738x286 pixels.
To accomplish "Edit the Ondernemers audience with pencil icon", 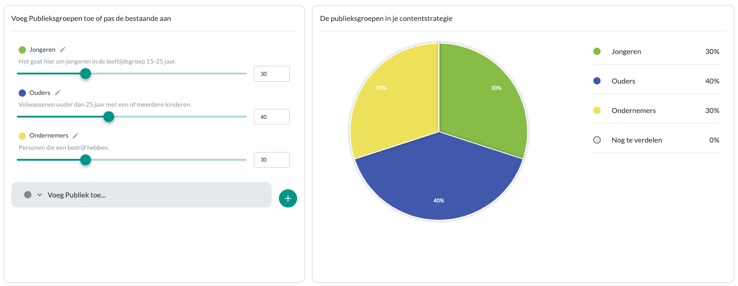I will point(76,136).
